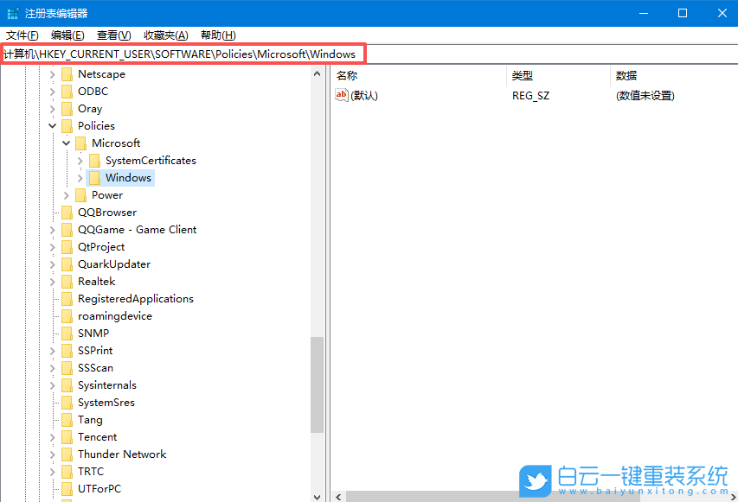Open the 编辑 menu

click(67, 35)
